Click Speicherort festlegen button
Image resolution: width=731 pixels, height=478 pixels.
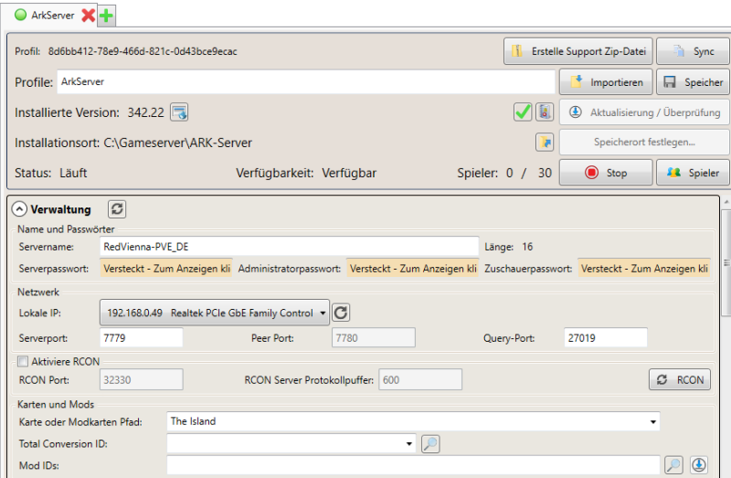click(644, 143)
